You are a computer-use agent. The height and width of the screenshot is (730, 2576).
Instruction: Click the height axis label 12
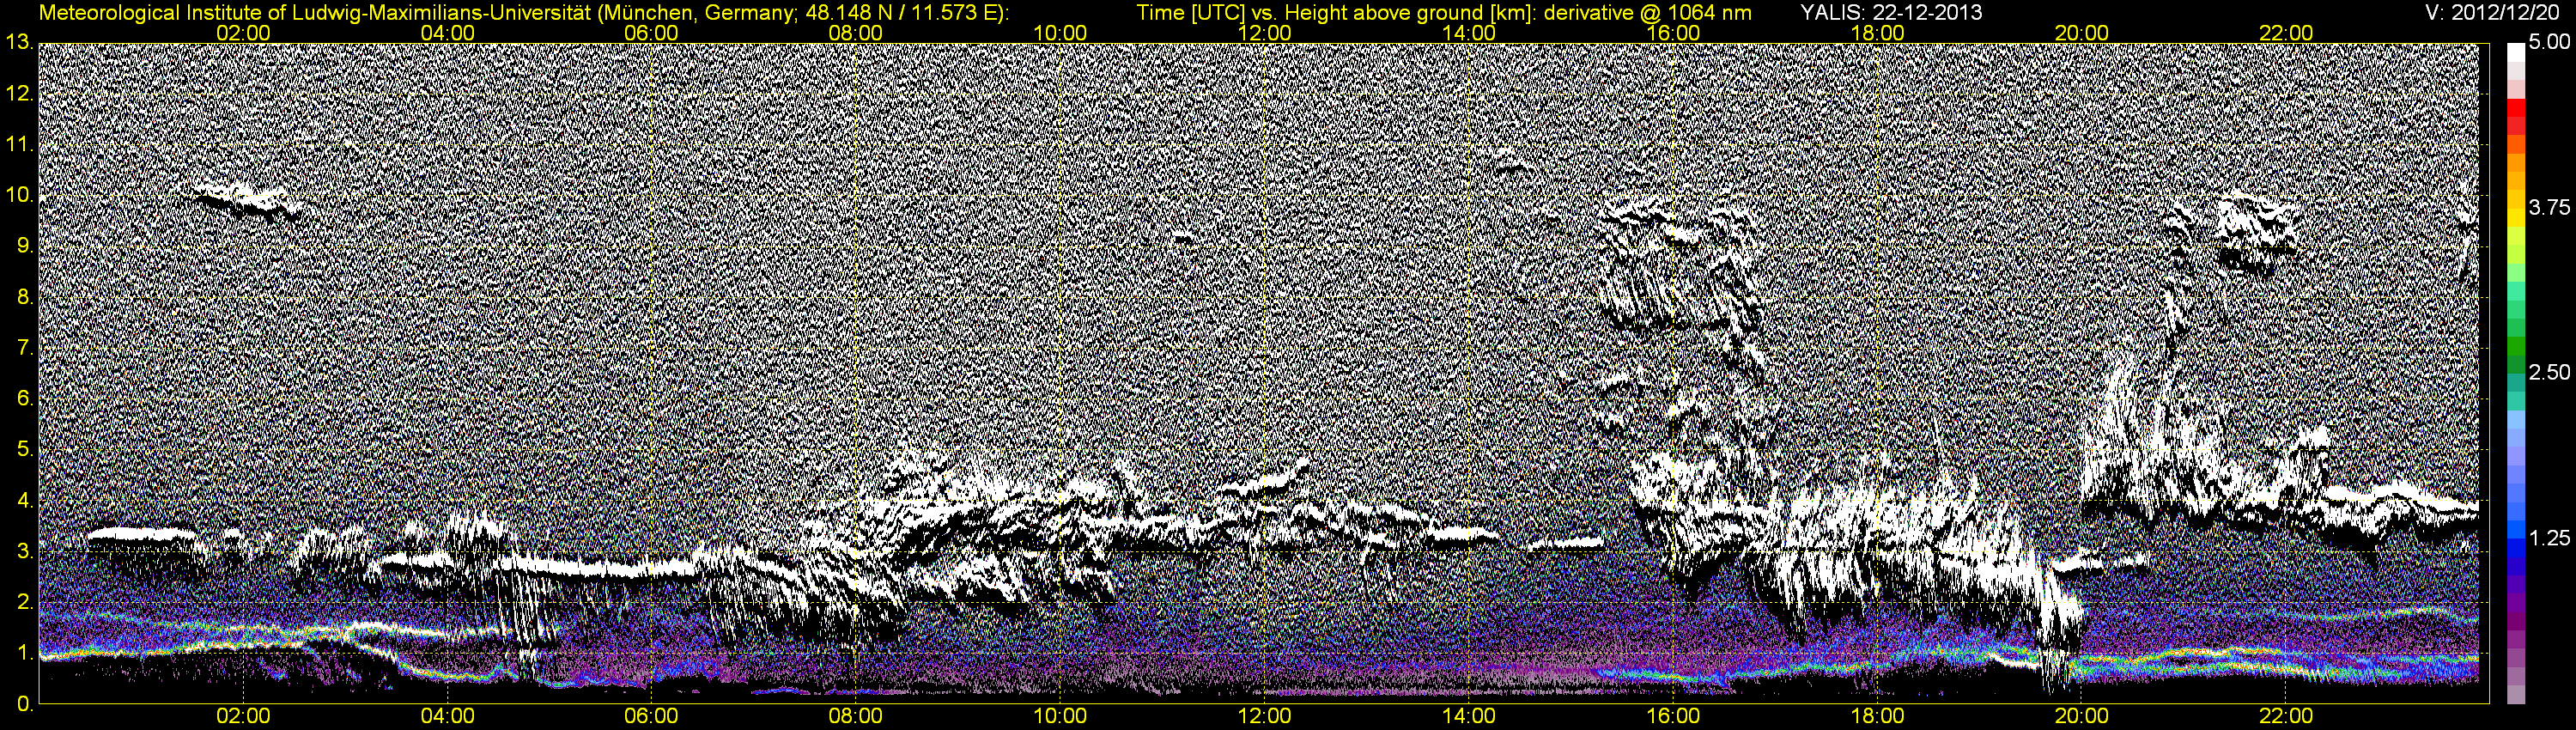coord(19,94)
